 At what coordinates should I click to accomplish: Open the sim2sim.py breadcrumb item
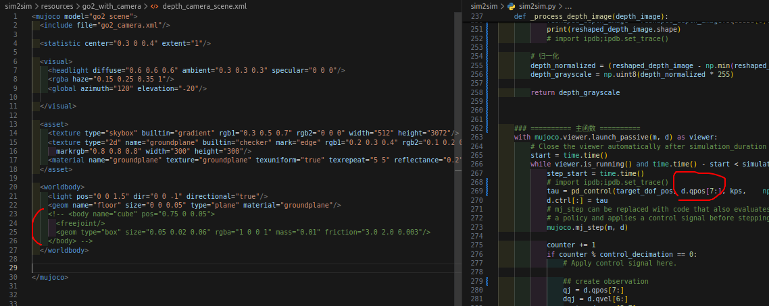(x=536, y=6)
